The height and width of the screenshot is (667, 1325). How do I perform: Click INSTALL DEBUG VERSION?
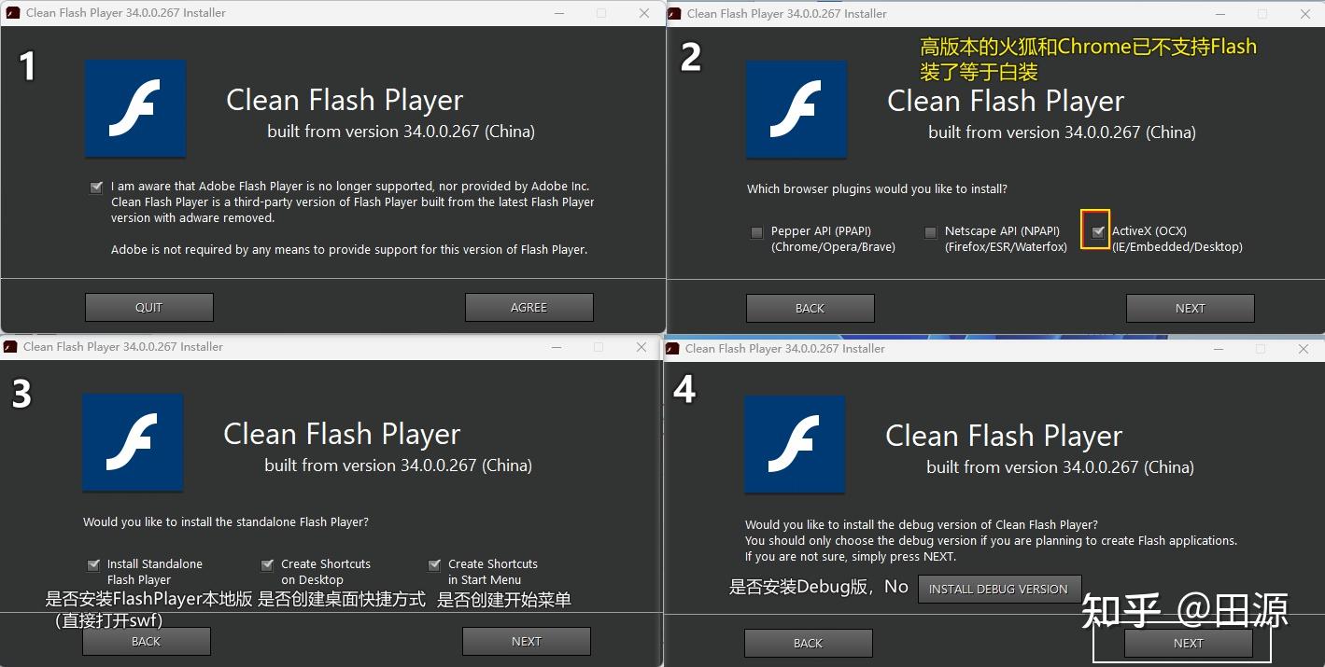pos(998,589)
